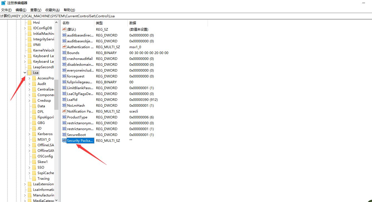Expand the IDConfigDB key arrow
Image resolution: width=372 pixels, height=202 pixels.
point(25,28)
